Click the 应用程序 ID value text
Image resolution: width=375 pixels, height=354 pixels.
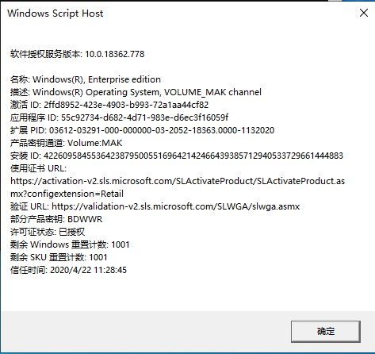click(145, 117)
